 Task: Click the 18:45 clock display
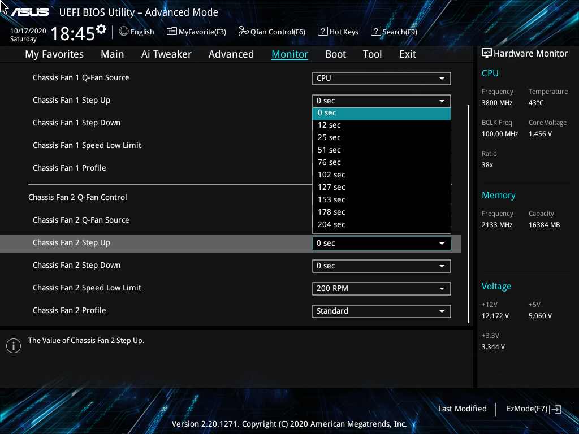pos(73,34)
